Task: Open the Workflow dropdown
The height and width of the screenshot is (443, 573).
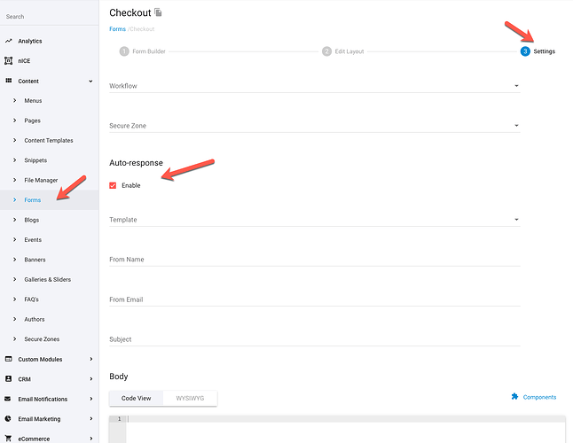Action: coord(315,86)
